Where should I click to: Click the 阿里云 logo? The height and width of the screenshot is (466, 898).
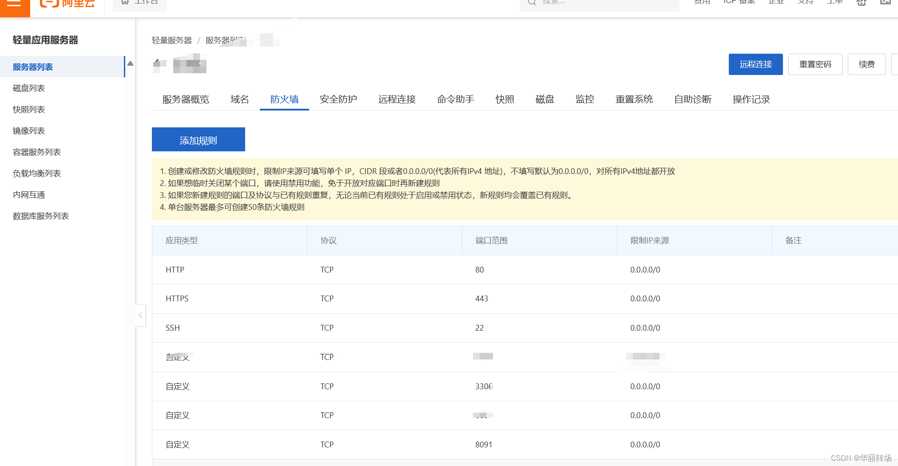pyautogui.click(x=68, y=4)
